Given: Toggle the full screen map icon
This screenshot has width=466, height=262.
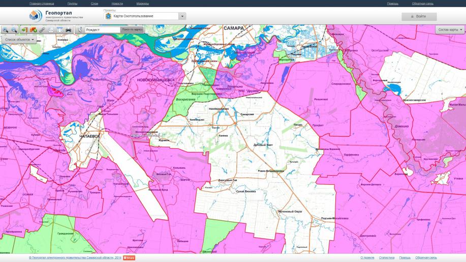Looking at the screenshot, I should pyautogui.click(x=59, y=30).
